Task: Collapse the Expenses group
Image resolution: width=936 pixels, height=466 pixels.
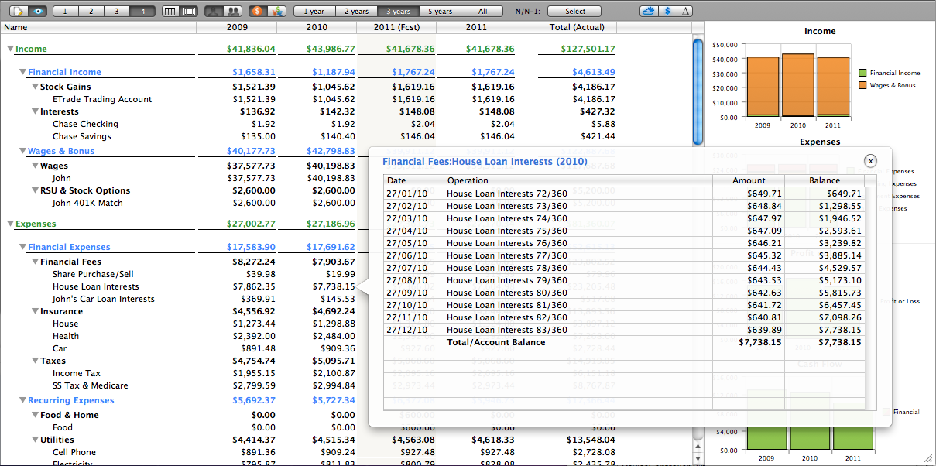Action: click(x=10, y=224)
